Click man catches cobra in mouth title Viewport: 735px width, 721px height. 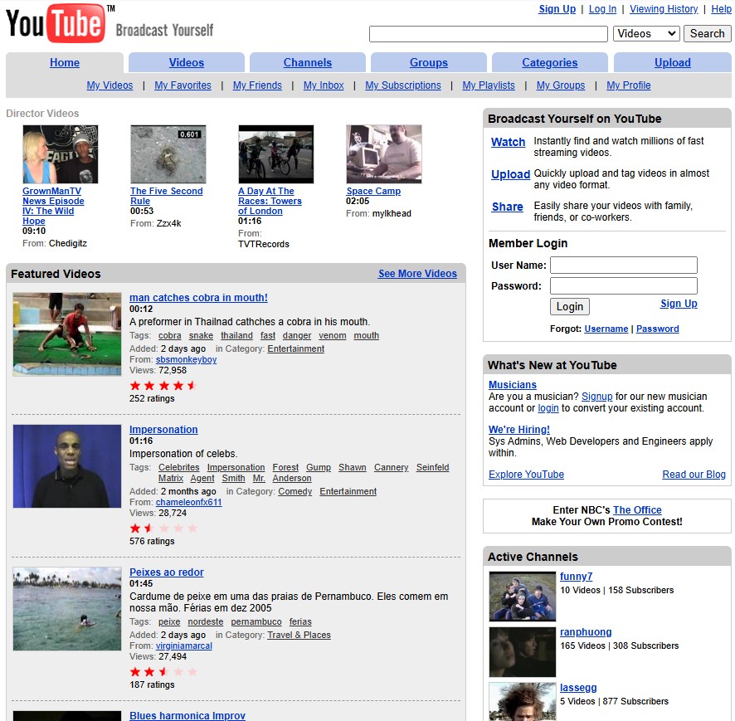pyautogui.click(x=198, y=297)
